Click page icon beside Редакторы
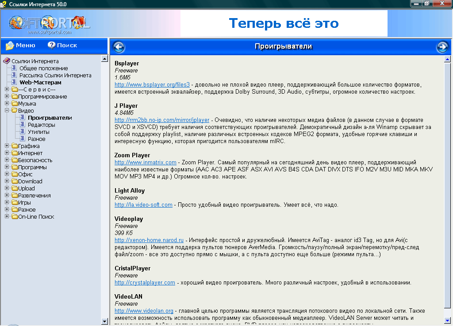Viewport: 453px width, 326px height. point(22,125)
